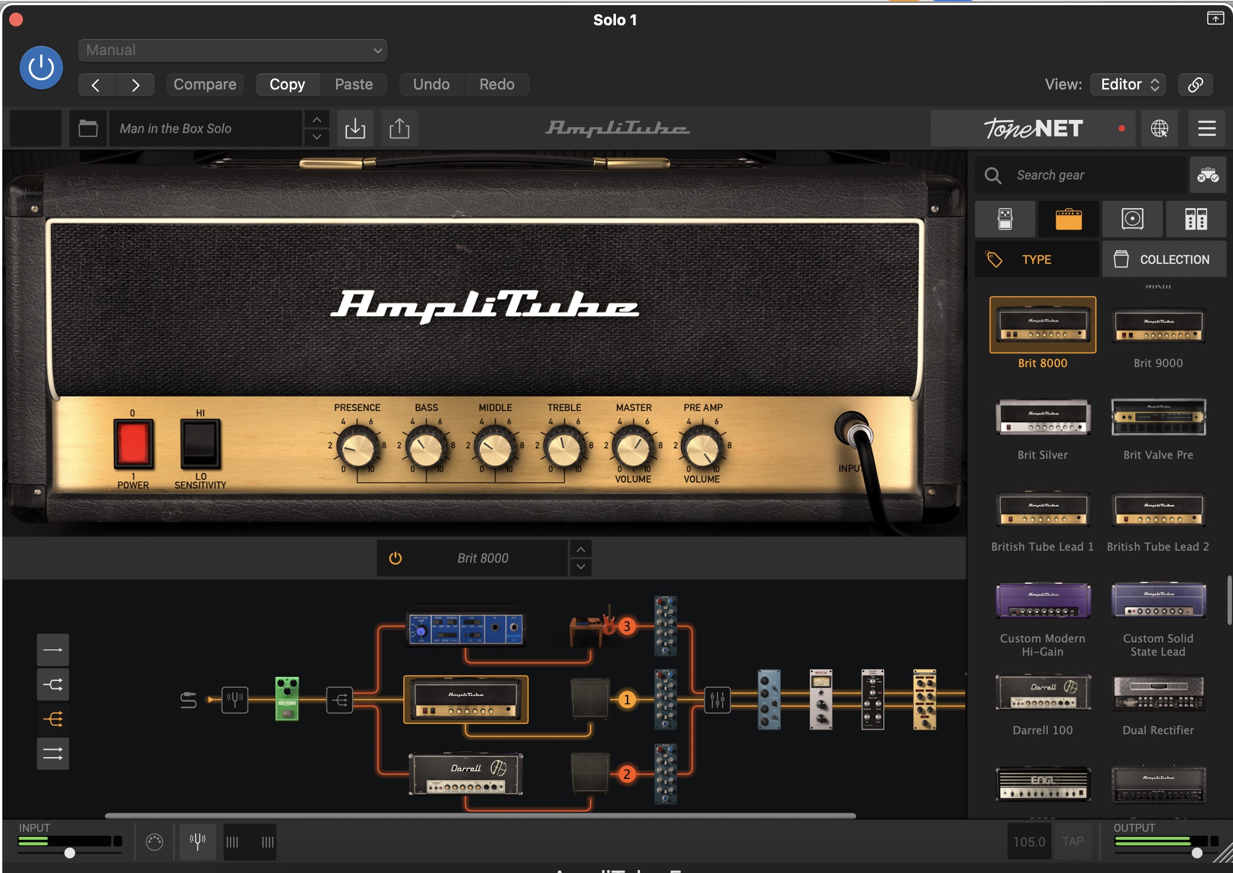Open the ToneNET panel

pyautogui.click(x=1033, y=128)
